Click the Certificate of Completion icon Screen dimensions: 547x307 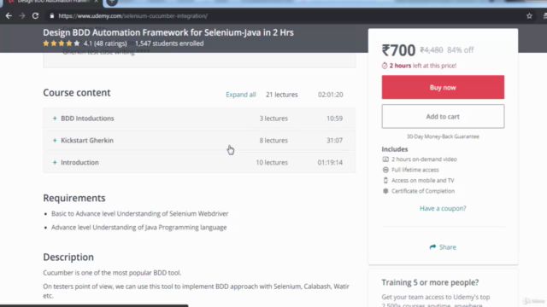385,191
